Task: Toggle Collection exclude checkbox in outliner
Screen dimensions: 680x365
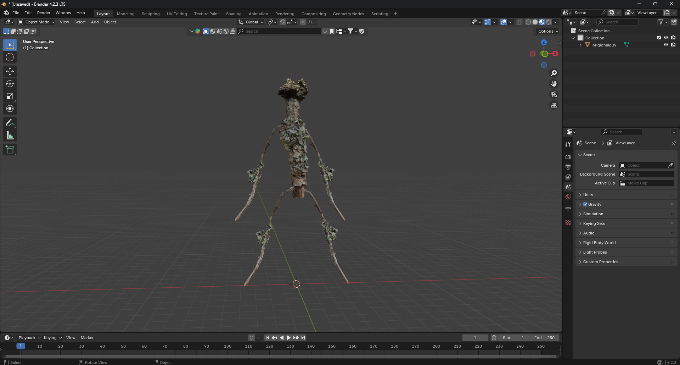Action: [659, 38]
